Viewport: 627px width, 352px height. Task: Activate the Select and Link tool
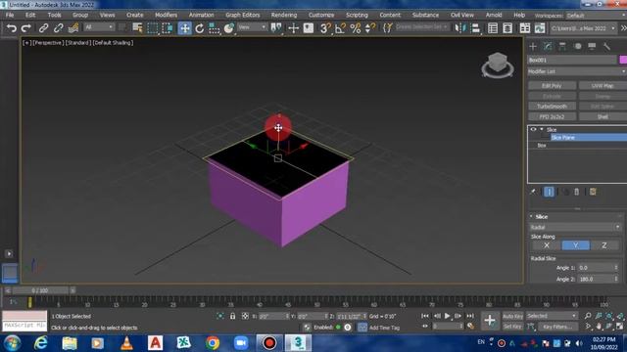pos(43,28)
